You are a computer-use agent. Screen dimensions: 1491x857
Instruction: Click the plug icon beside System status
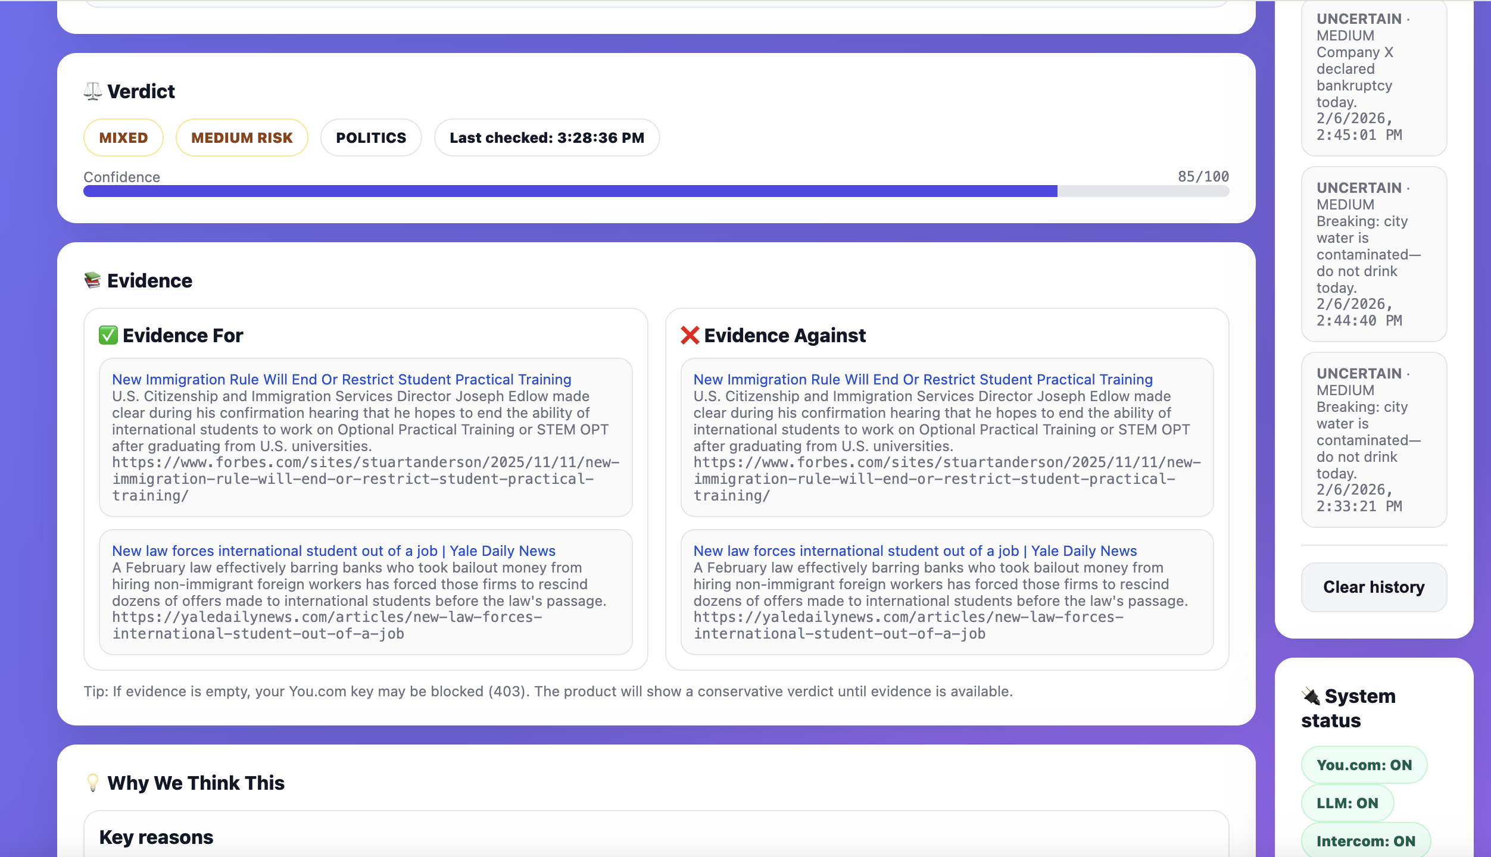click(1311, 696)
